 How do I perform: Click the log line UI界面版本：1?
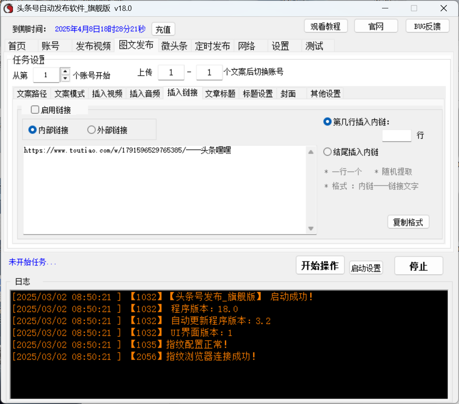[122, 333]
